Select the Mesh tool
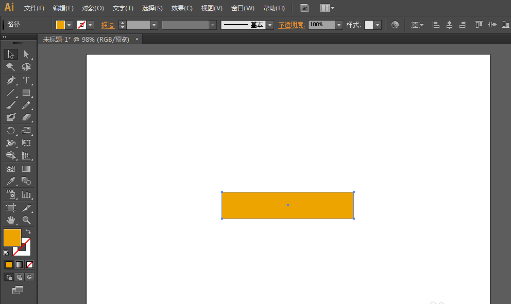This screenshot has width=511, height=304. 11,169
